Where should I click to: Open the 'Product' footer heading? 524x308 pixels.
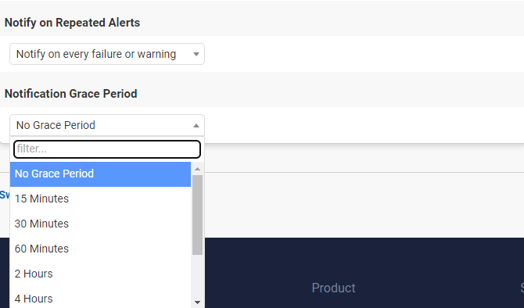[x=333, y=288]
